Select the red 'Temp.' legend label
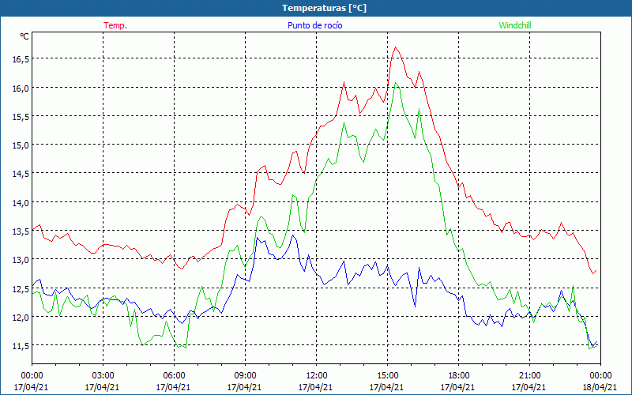This screenshot has height=395, width=632. (115, 25)
